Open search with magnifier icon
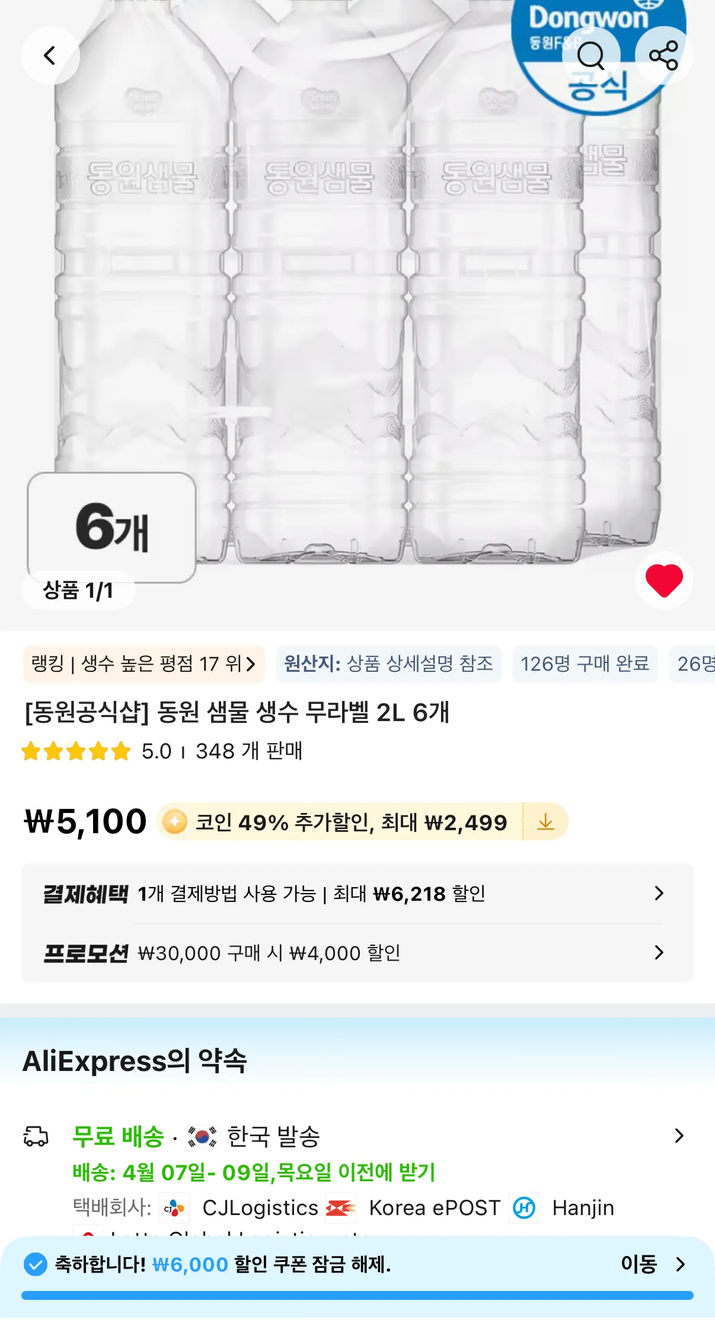Image resolution: width=715 pixels, height=1323 pixels. coord(590,56)
